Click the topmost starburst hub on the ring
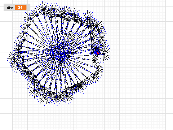The height and width of the screenshot is (130, 173). tap(43, 10)
